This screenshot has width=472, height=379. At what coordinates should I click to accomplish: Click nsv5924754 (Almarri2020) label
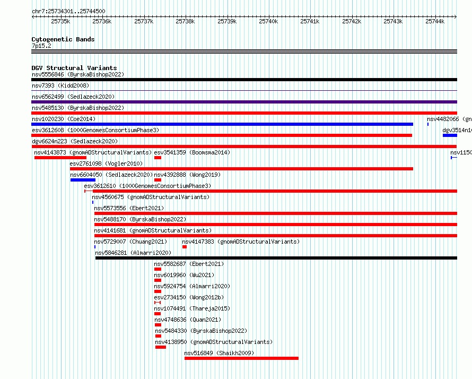(192, 286)
